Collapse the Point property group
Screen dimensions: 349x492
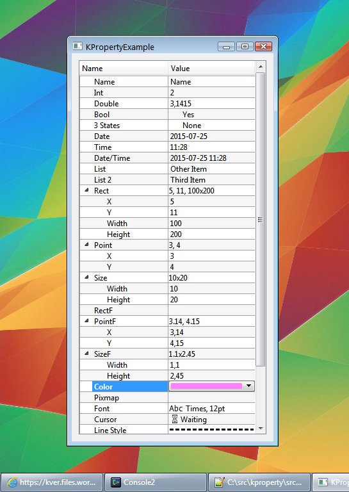pos(87,245)
